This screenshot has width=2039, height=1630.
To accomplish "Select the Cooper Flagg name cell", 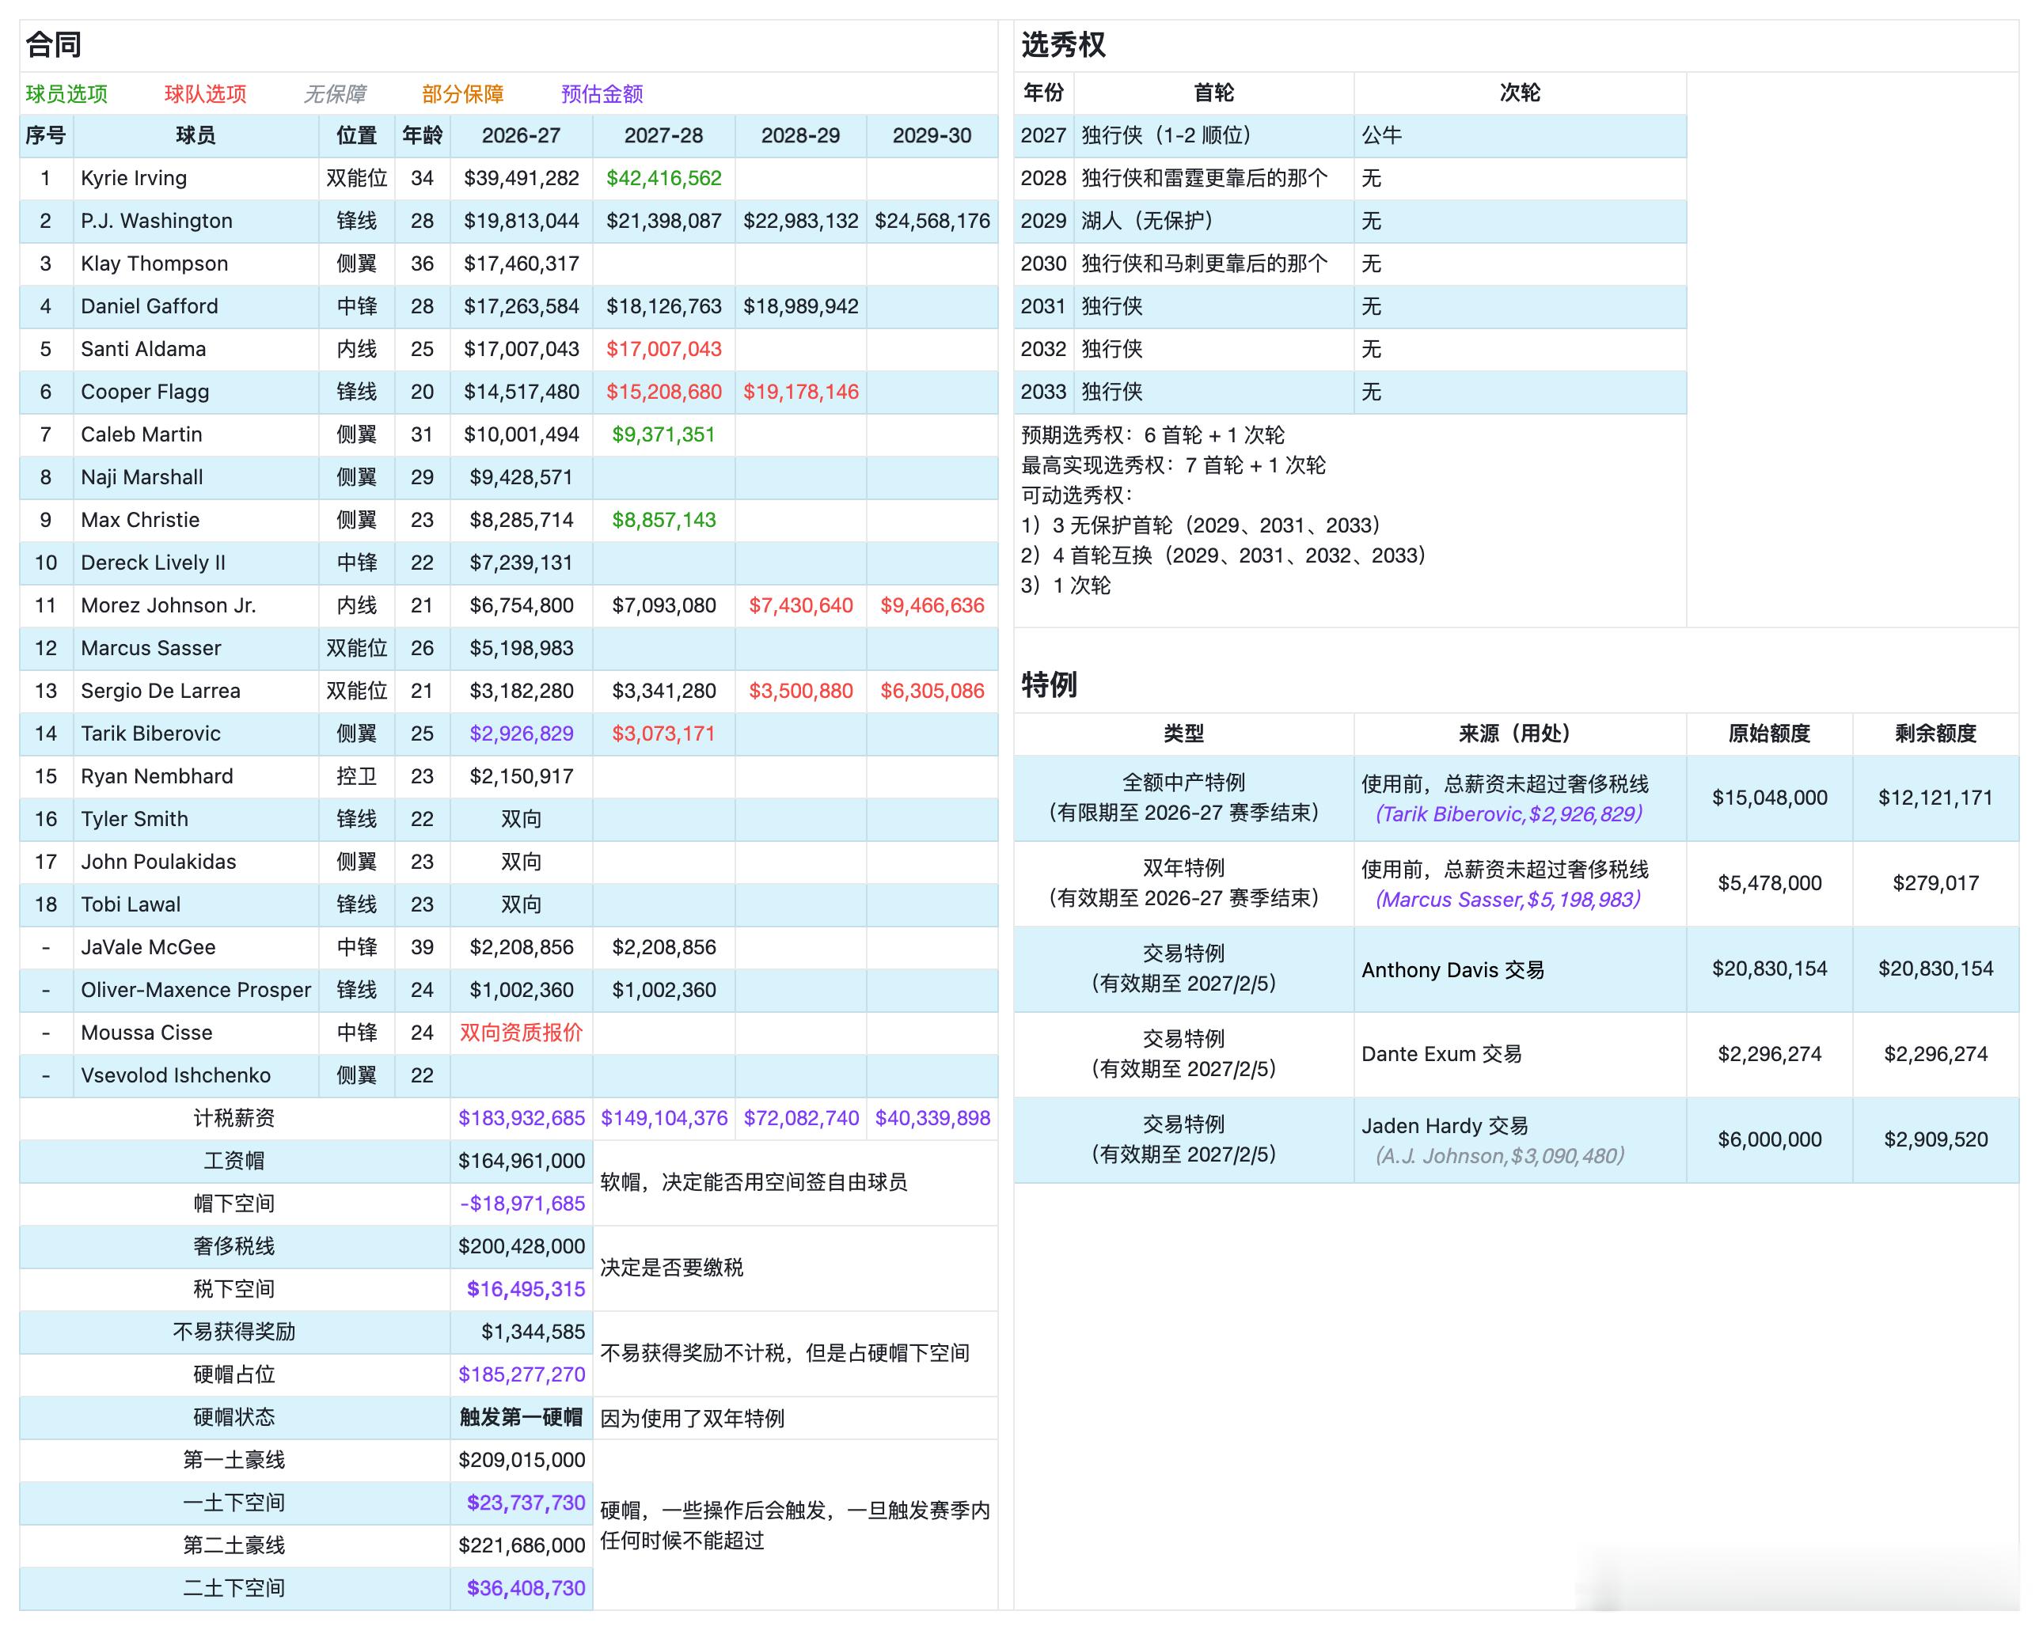I will tap(196, 392).
